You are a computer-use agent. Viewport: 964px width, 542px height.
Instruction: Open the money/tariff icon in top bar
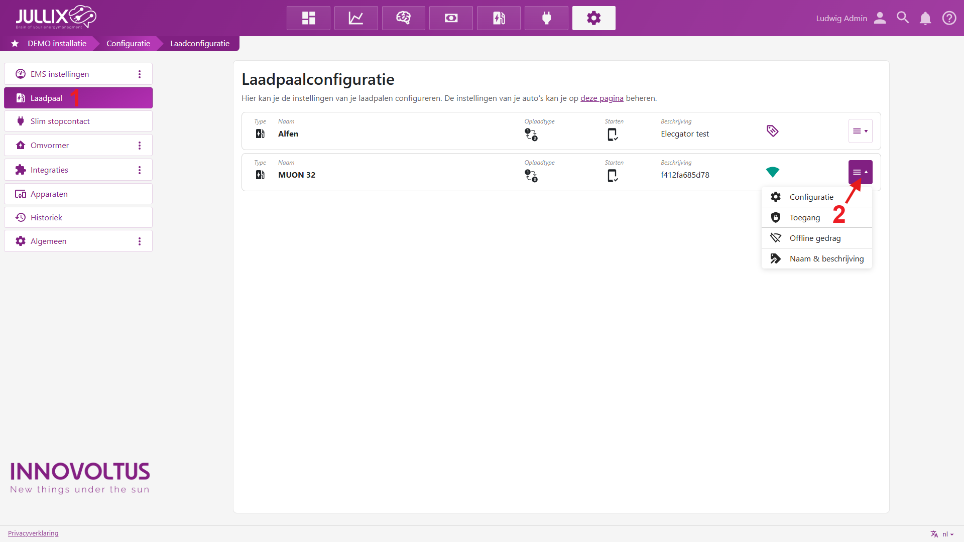(x=451, y=18)
